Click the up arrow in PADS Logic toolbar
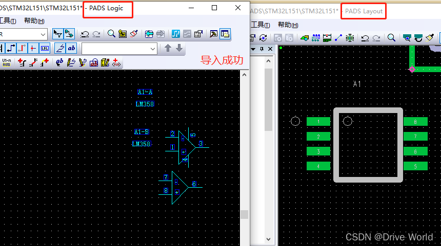The height and width of the screenshot is (246, 441). click(168, 48)
